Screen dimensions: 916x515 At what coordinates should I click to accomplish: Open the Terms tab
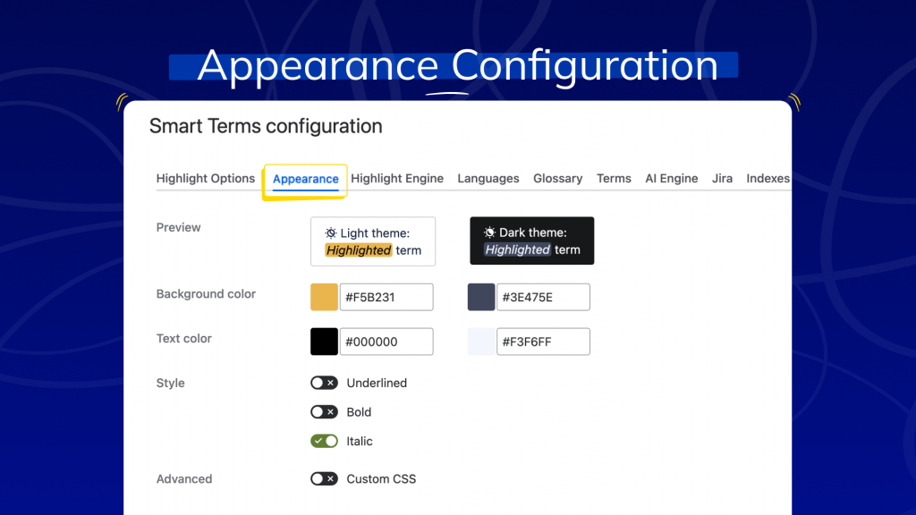pyautogui.click(x=614, y=179)
